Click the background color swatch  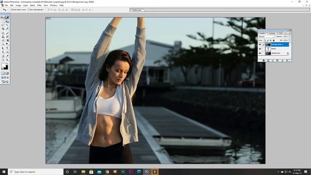(x=7, y=68)
